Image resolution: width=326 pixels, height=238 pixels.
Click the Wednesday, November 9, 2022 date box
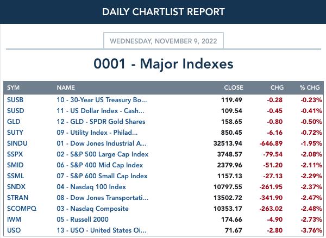click(x=164, y=41)
